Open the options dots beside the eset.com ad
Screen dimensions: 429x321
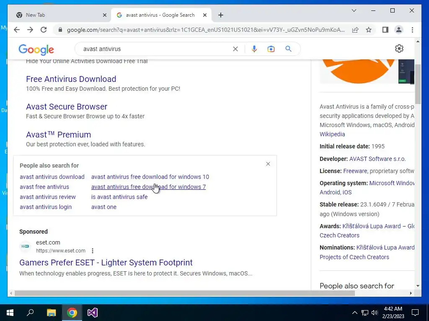pyautogui.click(x=93, y=251)
